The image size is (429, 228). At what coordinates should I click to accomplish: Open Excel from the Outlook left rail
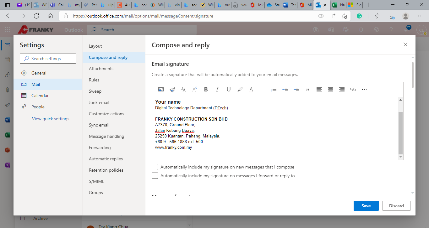tap(8, 135)
